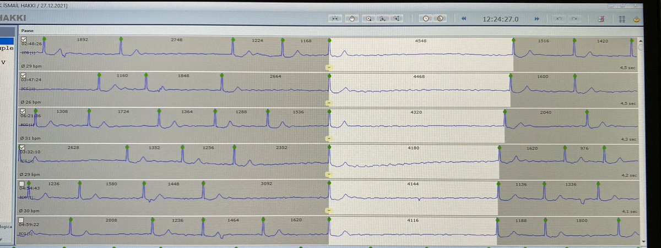Click the red caliper marker toolbar icon
The width and height of the screenshot is (661, 248).
[x=602, y=18]
